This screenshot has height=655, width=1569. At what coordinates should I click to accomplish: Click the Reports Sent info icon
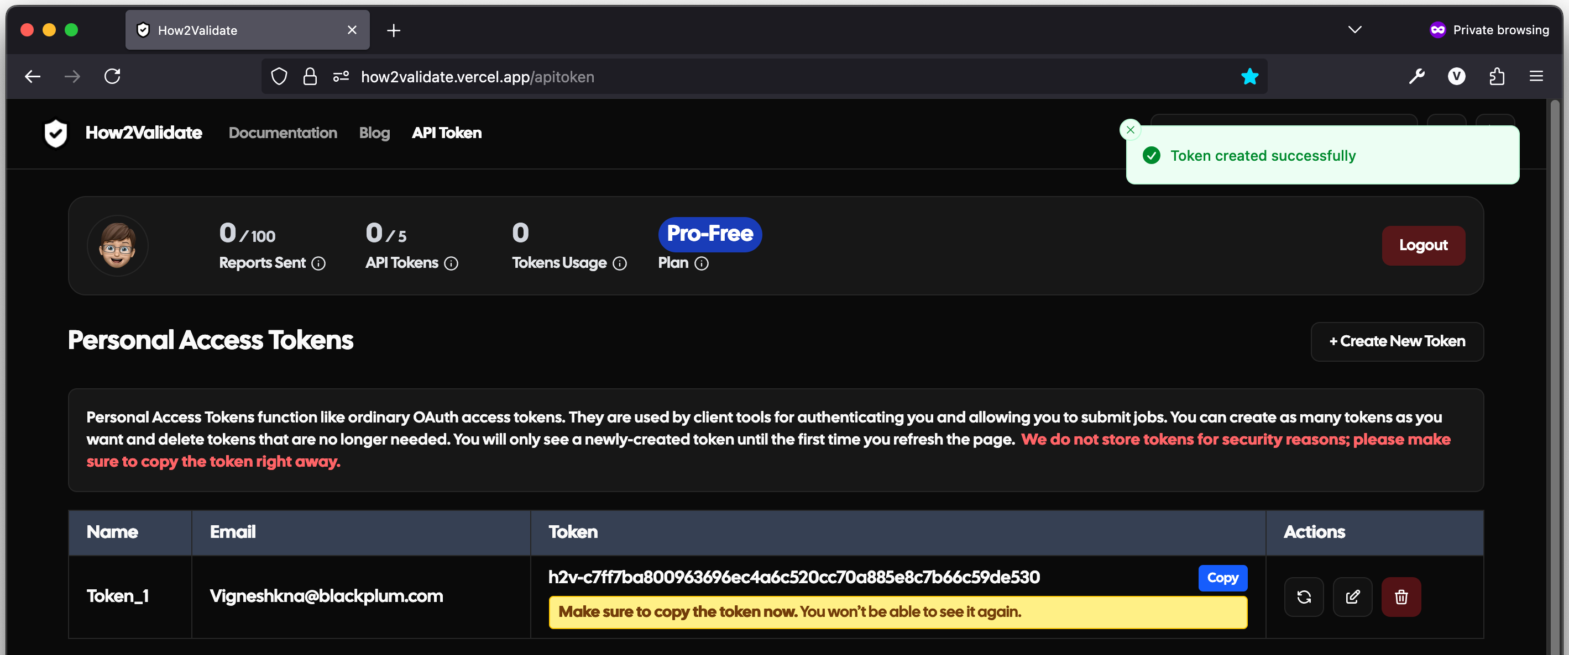pyautogui.click(x=318, y=263)
